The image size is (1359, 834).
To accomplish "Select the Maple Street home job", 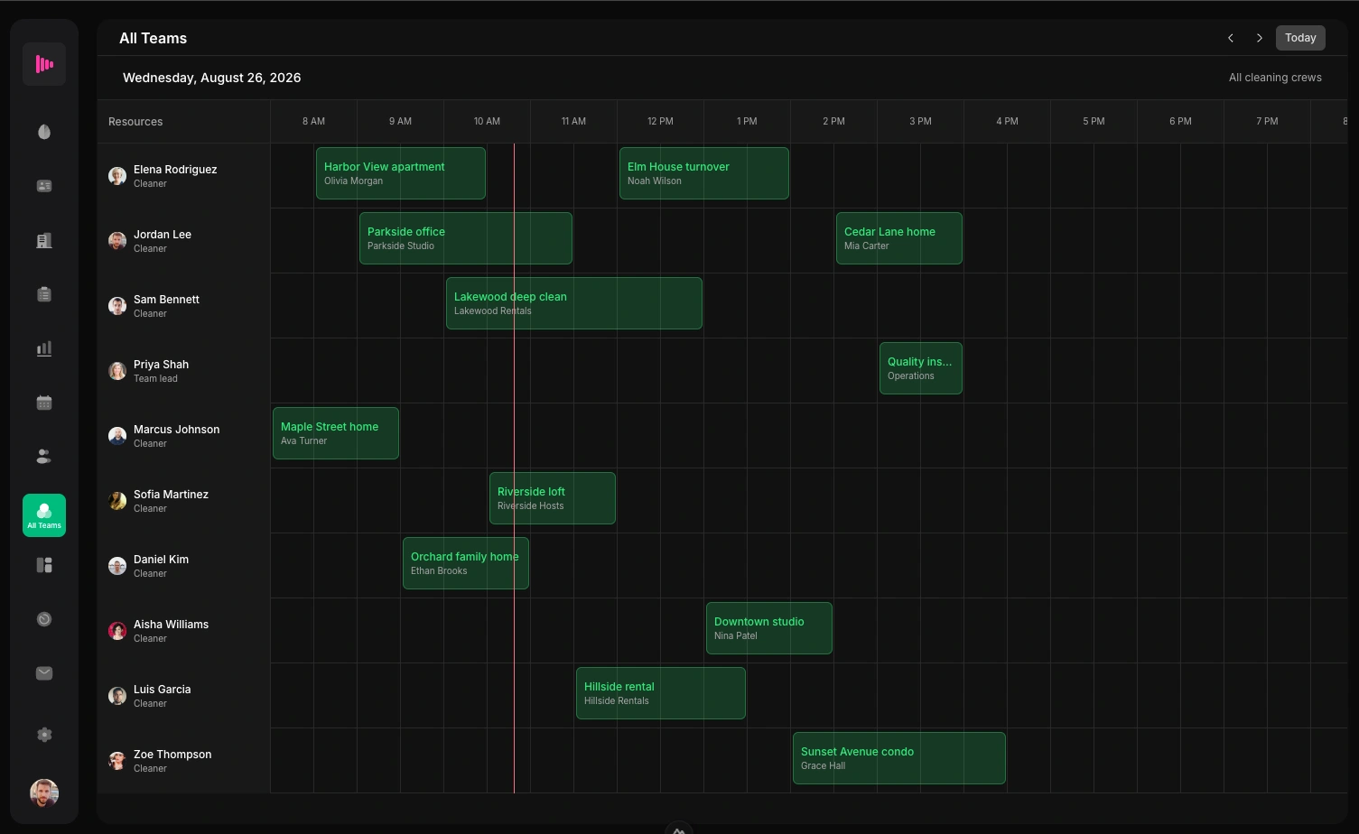I will pos(336,433).
